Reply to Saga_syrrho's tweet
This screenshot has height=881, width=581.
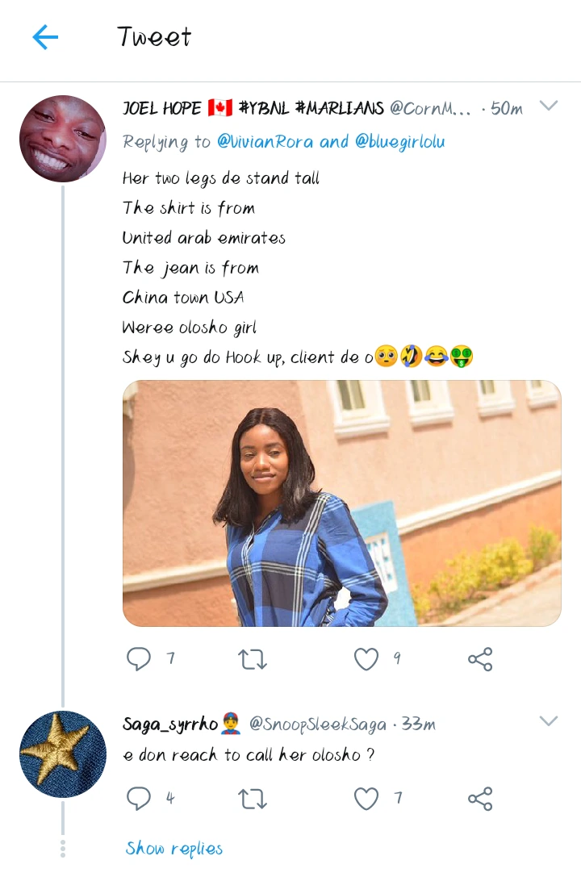coord(139,799)
